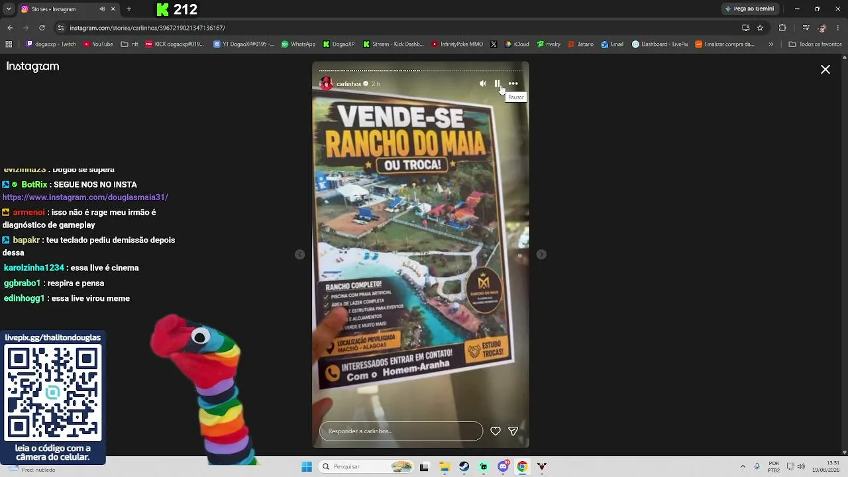
Task: Open a new browser tab
Action: [x=129, y=9]
